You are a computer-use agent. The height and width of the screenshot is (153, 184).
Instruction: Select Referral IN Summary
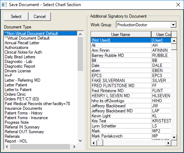click(x=41, y=127)
